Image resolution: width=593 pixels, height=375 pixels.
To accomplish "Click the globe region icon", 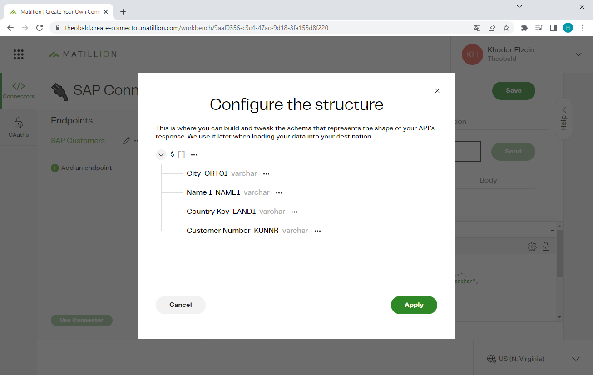I will pos(491,359).
